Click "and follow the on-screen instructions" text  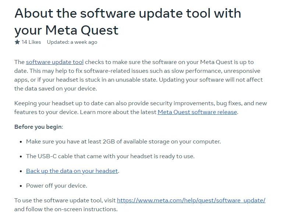pos(66,209)
